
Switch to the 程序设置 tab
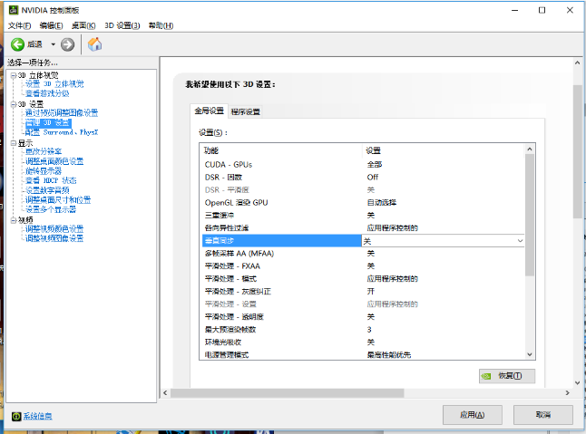coord(245,111)
